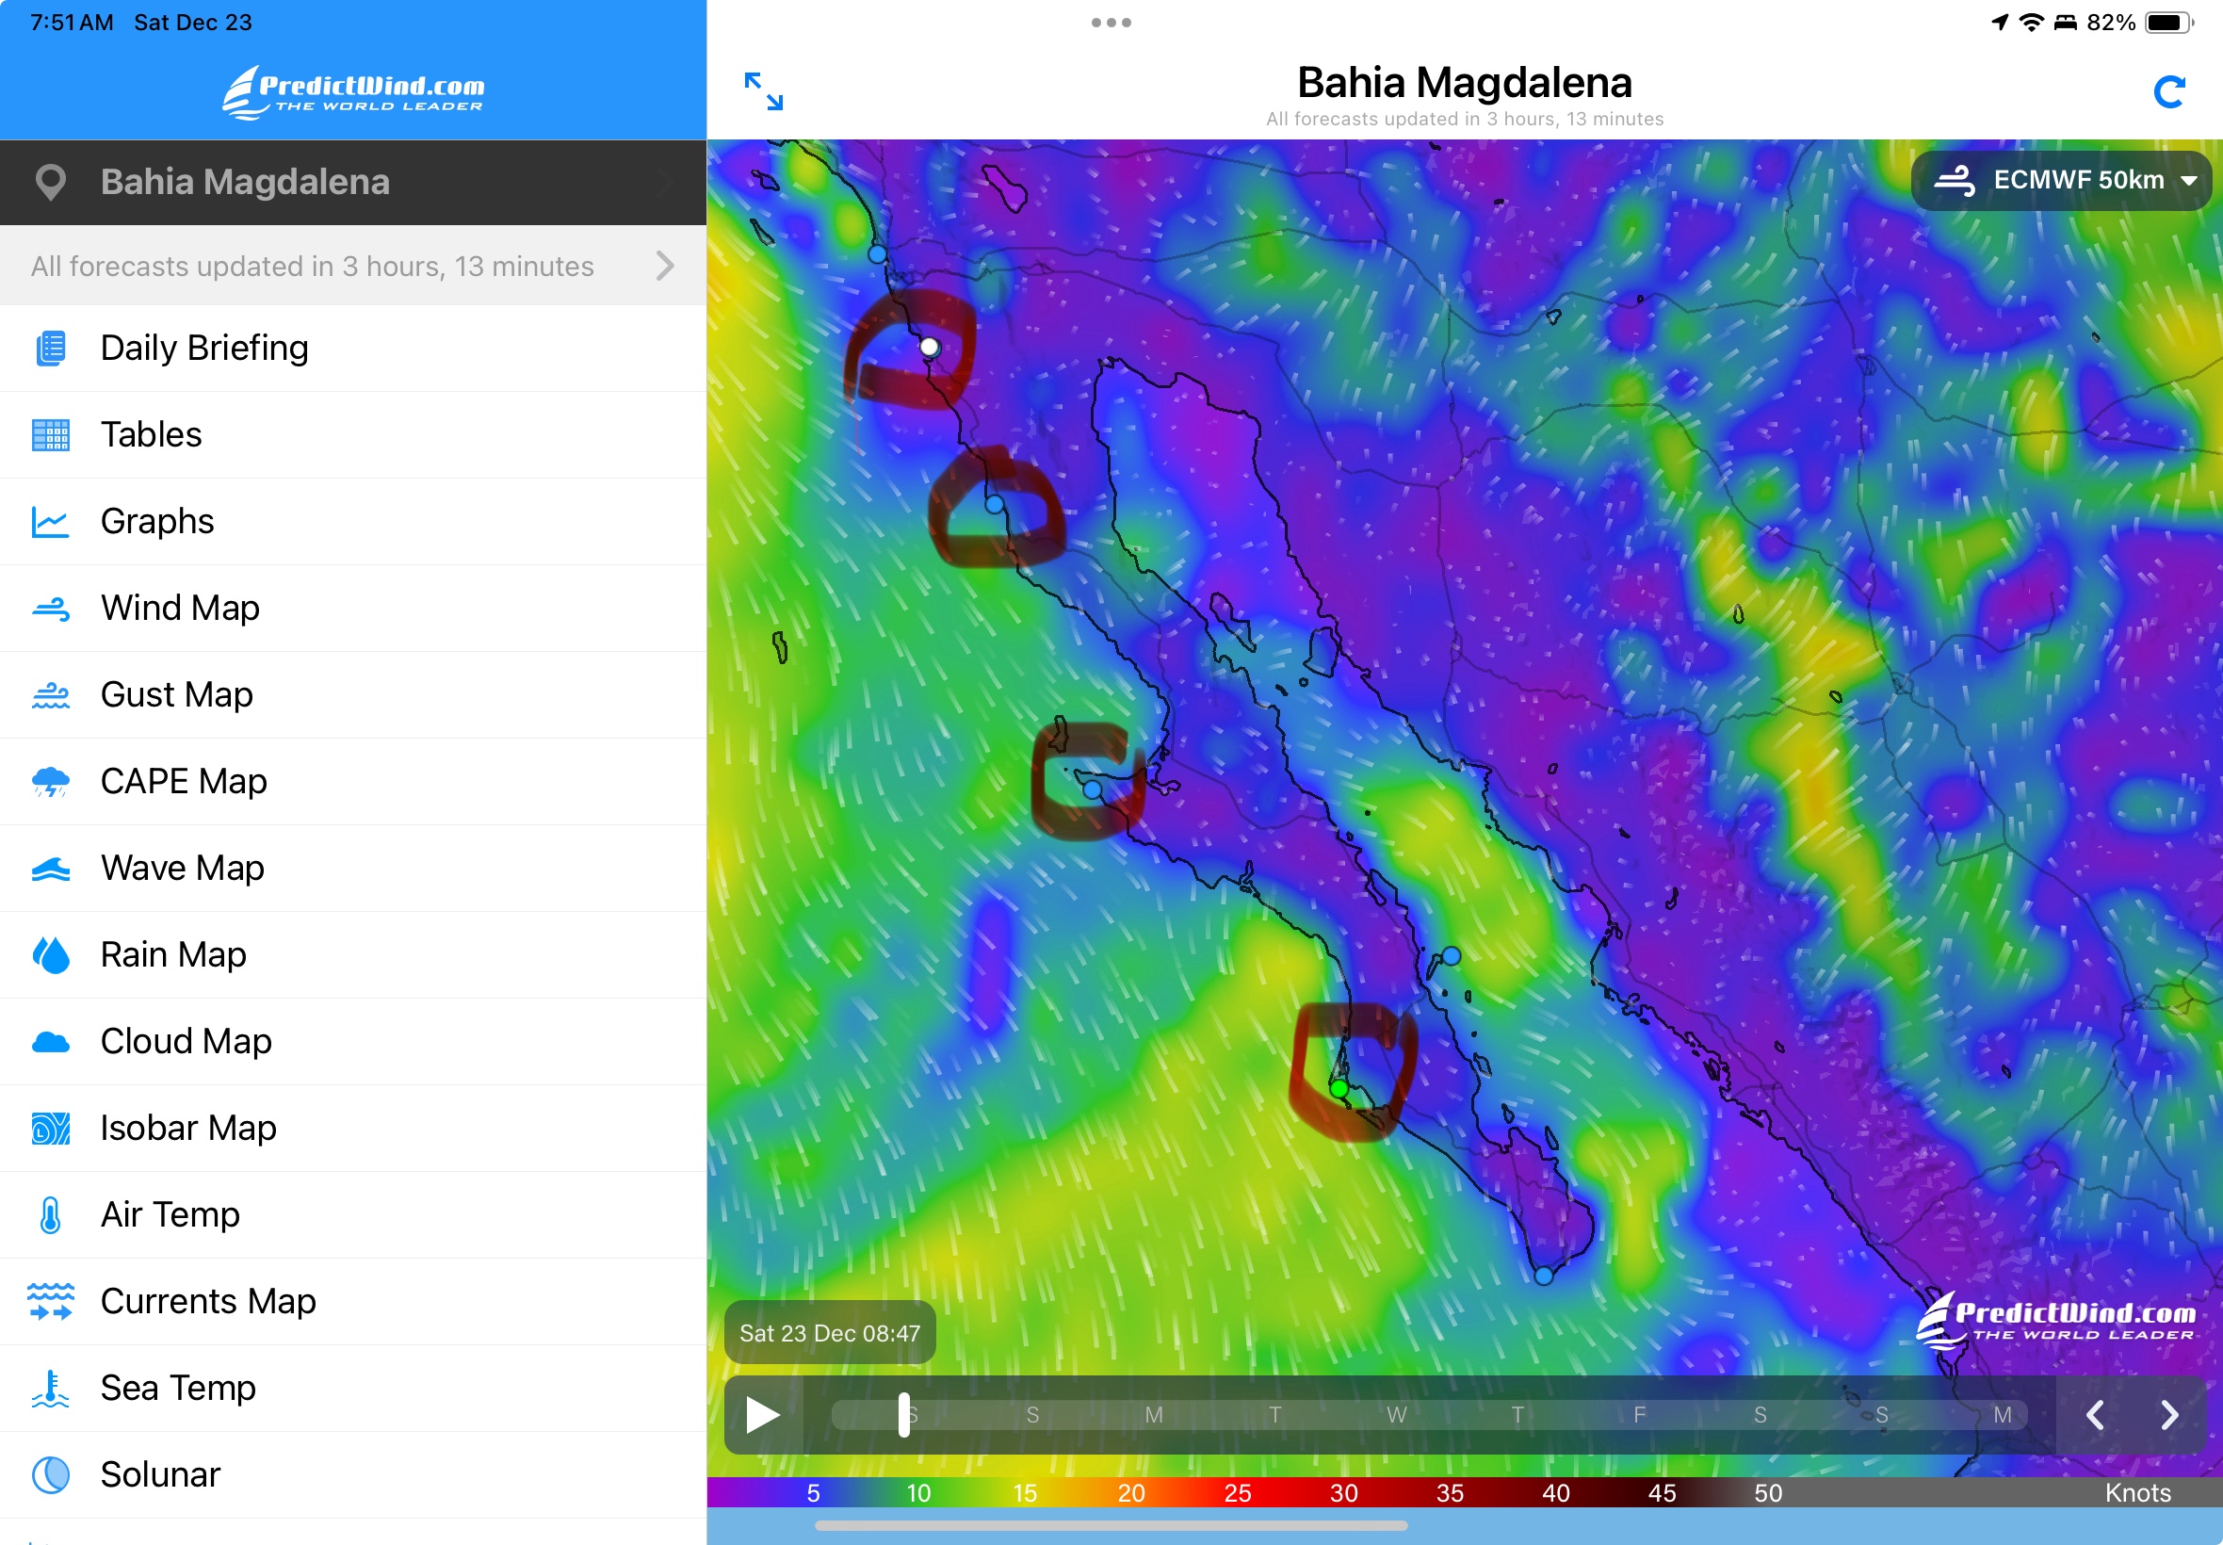Click the CAPE Map storm cloud icon

(x=50, y=781)
